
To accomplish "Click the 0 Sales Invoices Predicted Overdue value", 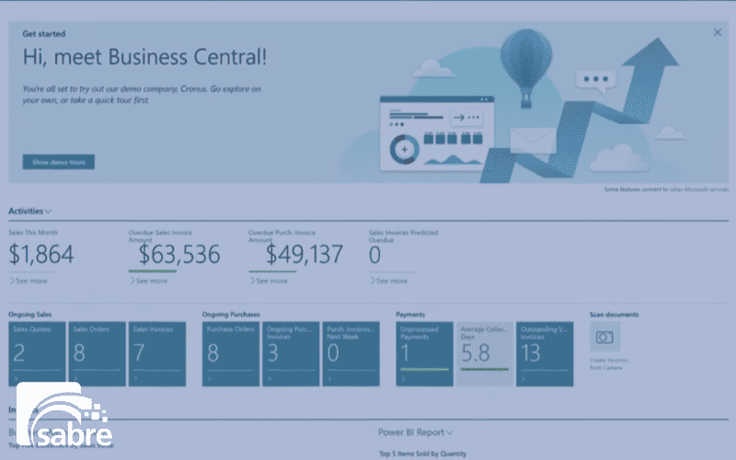I will click(374, 255).
